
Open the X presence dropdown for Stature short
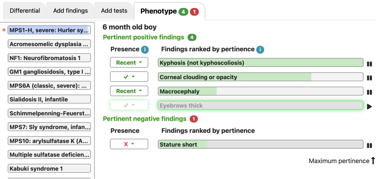pyautogui.click(x=129, y=144)
